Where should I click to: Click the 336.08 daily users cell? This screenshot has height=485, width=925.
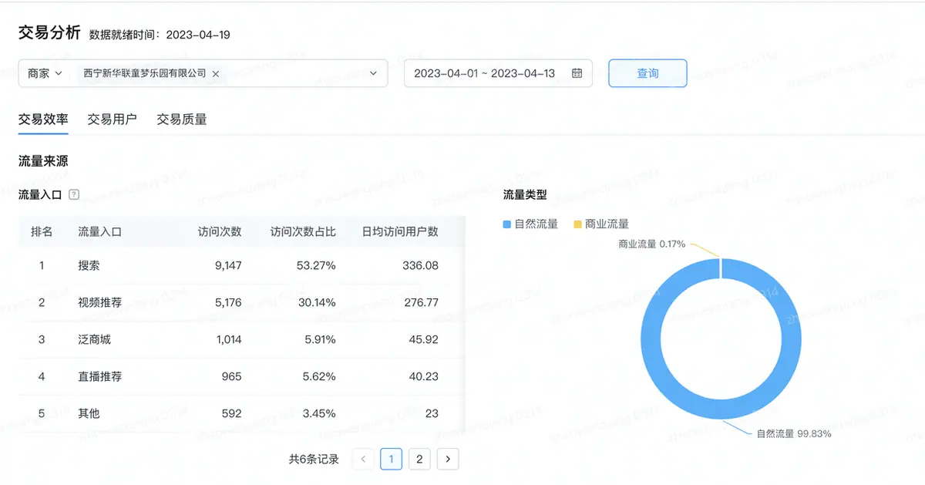tap(420, 265)
